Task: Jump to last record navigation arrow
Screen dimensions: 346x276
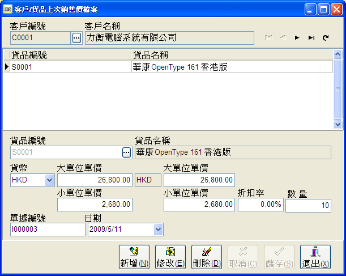Action: coord(311,38)
